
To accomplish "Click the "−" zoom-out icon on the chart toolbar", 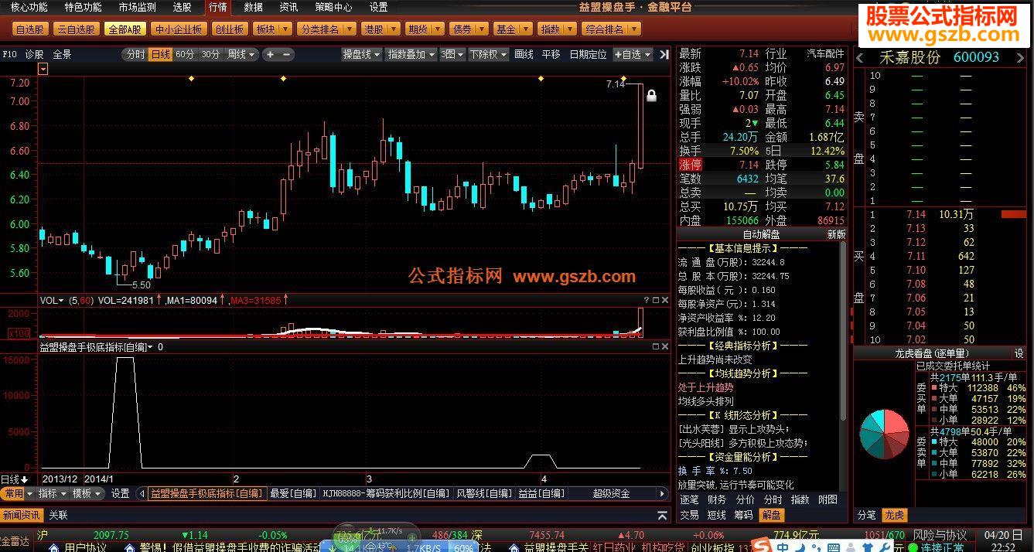I will [x=287, y=54].
